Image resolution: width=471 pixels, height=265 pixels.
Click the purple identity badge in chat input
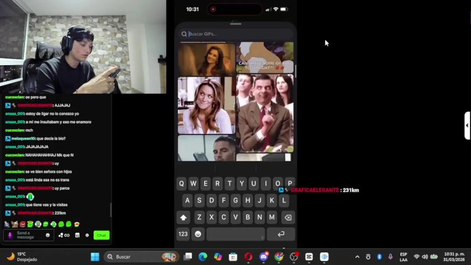tap(10, 235)
